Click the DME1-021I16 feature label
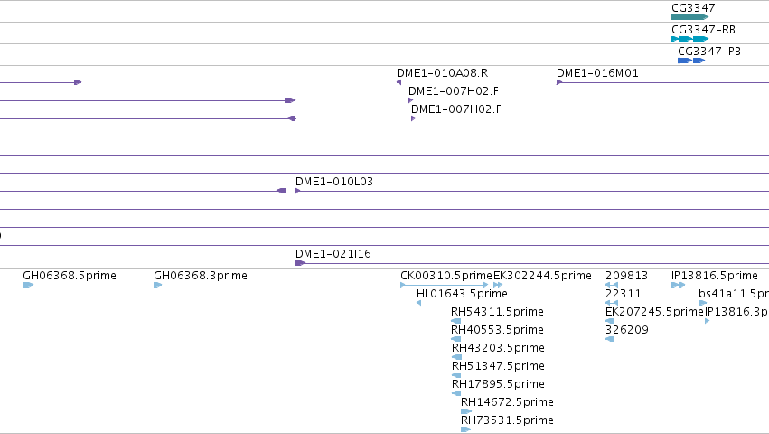The height and width of the screenshot is (434, 769). click(333, 254)
